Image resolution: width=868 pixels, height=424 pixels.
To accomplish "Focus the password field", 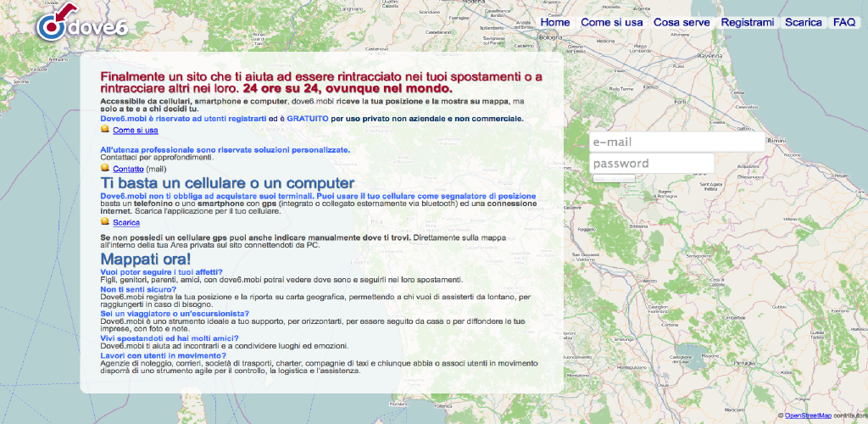I will coord(652,164).
